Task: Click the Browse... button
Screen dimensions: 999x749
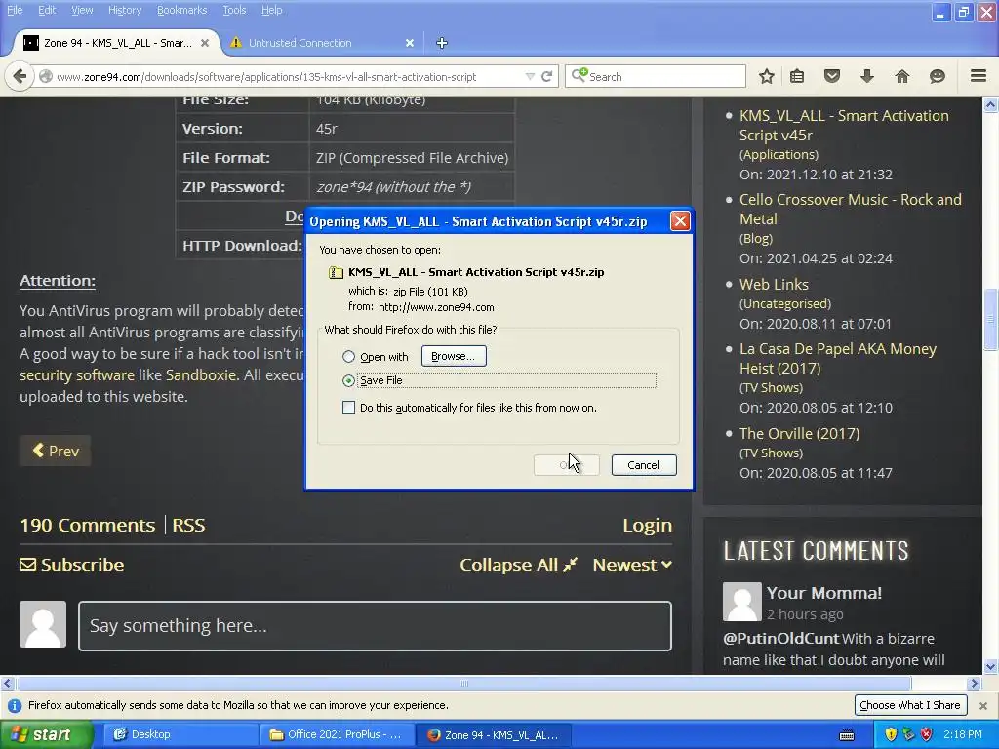Action: (x=454, y=356)
